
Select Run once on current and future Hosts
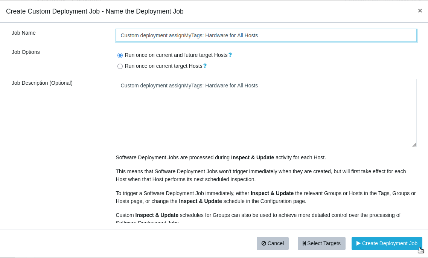120,55
